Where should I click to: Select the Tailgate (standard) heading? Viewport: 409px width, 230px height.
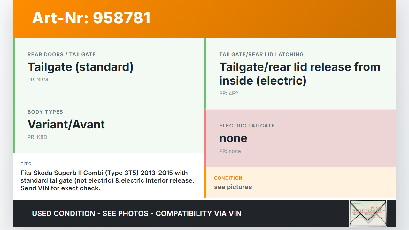click(81, 67)
